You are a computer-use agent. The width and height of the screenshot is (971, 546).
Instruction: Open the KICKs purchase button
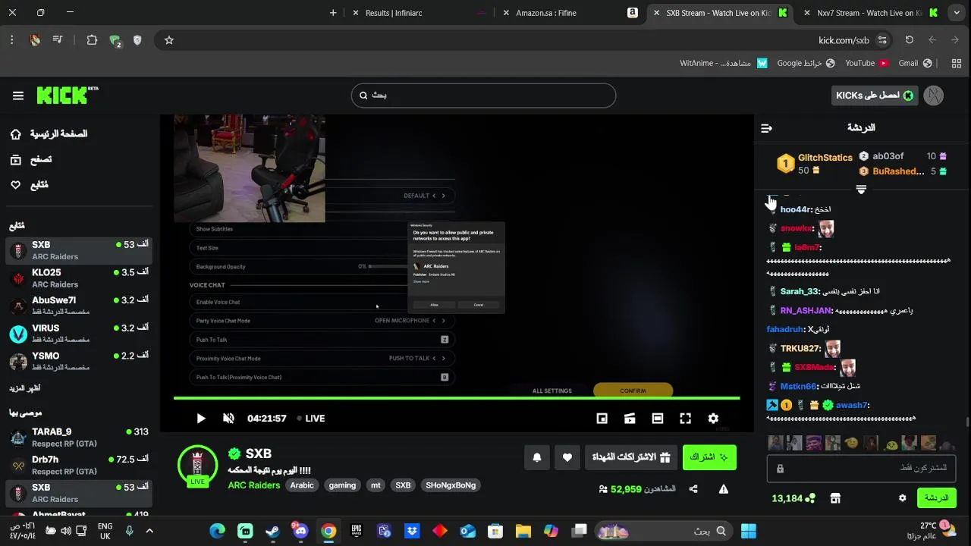875,96
